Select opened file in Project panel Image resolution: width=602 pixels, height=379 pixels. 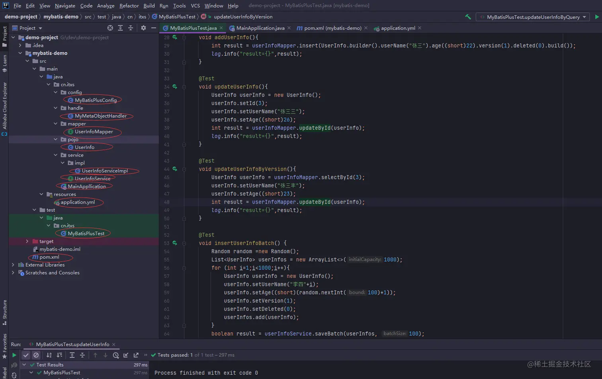pyautogui.click(x=110, y=28)
